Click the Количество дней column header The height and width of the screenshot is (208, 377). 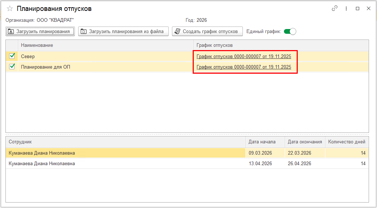(346, 142)
